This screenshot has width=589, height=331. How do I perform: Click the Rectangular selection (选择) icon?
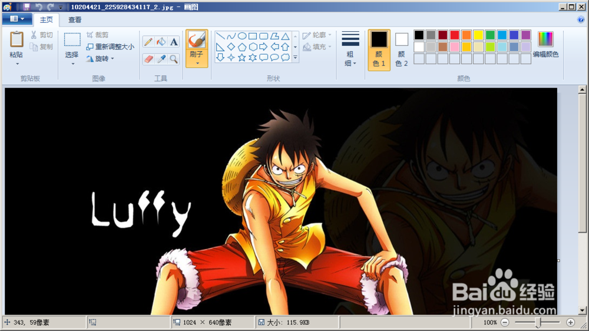point(72,39)
